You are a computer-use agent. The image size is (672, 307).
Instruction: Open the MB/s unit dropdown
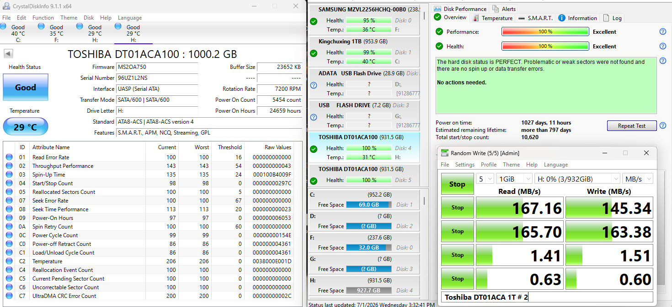click(637, 179)
